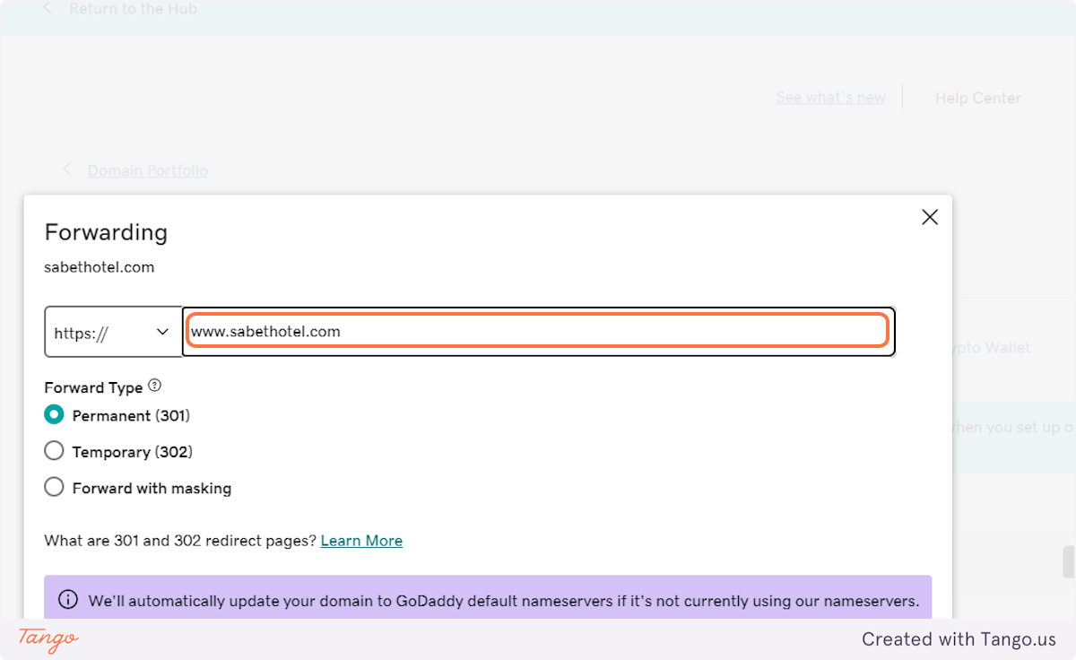Click the destination URL field www.sabethotel.com

[x=538, y=332]
